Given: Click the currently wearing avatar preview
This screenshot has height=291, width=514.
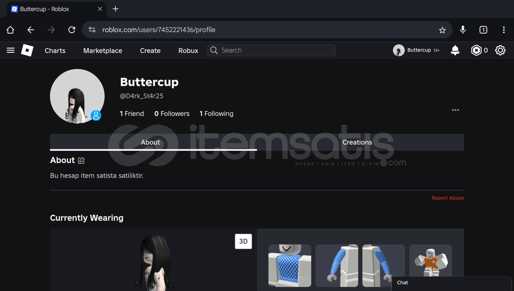Looking at the screenshot, I should [x=153, y=260].
